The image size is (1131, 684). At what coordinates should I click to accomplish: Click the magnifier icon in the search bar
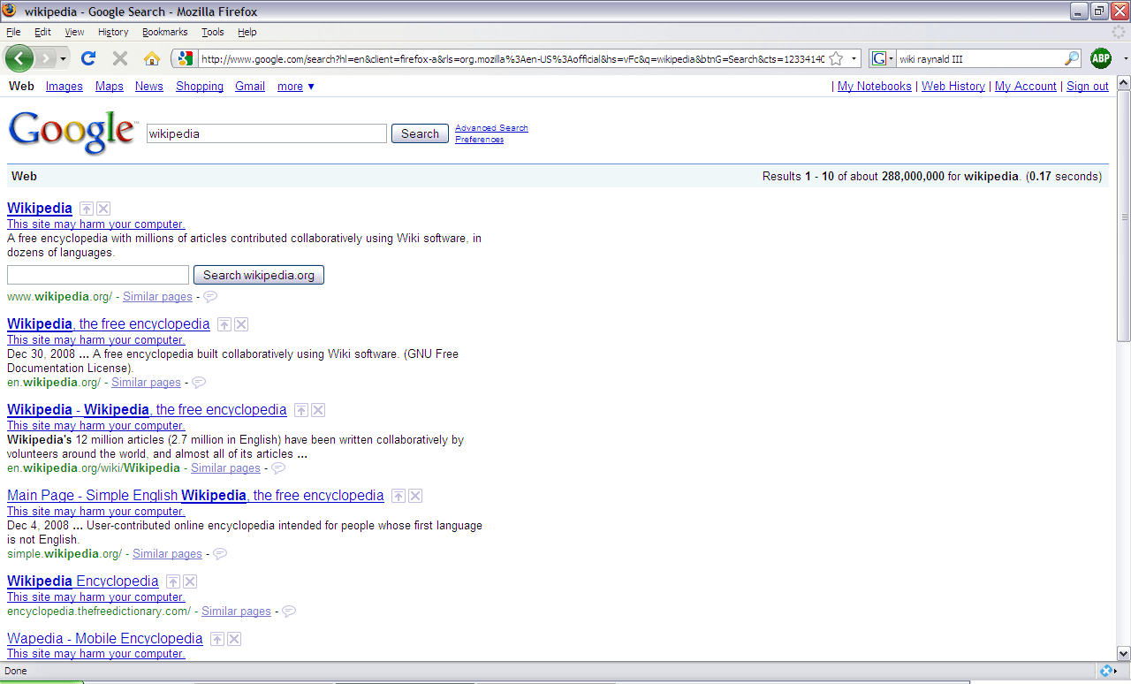(1072, 58)
